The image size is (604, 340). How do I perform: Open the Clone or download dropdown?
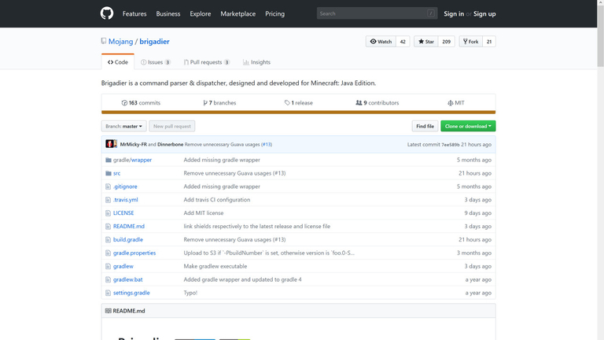tap(468, 126)
